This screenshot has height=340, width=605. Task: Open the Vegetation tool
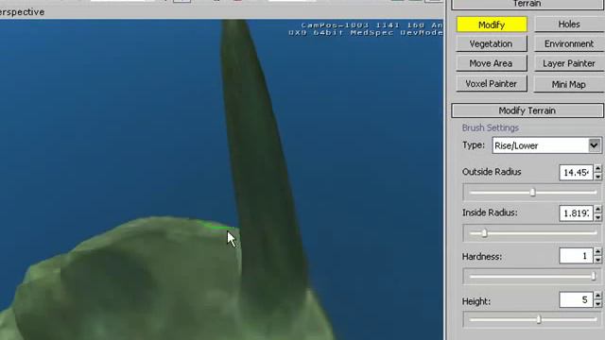click(492, 44)
